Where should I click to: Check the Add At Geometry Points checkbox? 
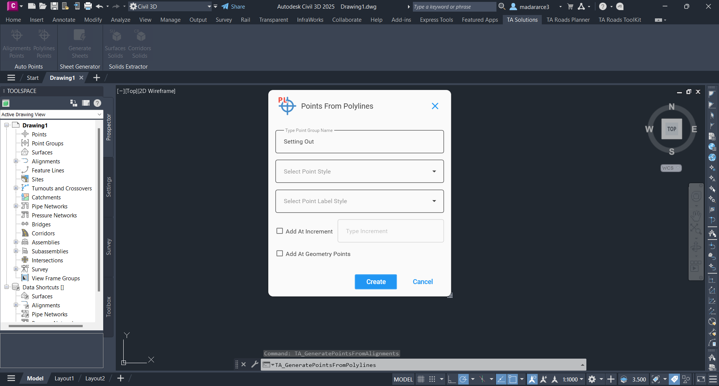pyautogui.click(x=280, y=253)
